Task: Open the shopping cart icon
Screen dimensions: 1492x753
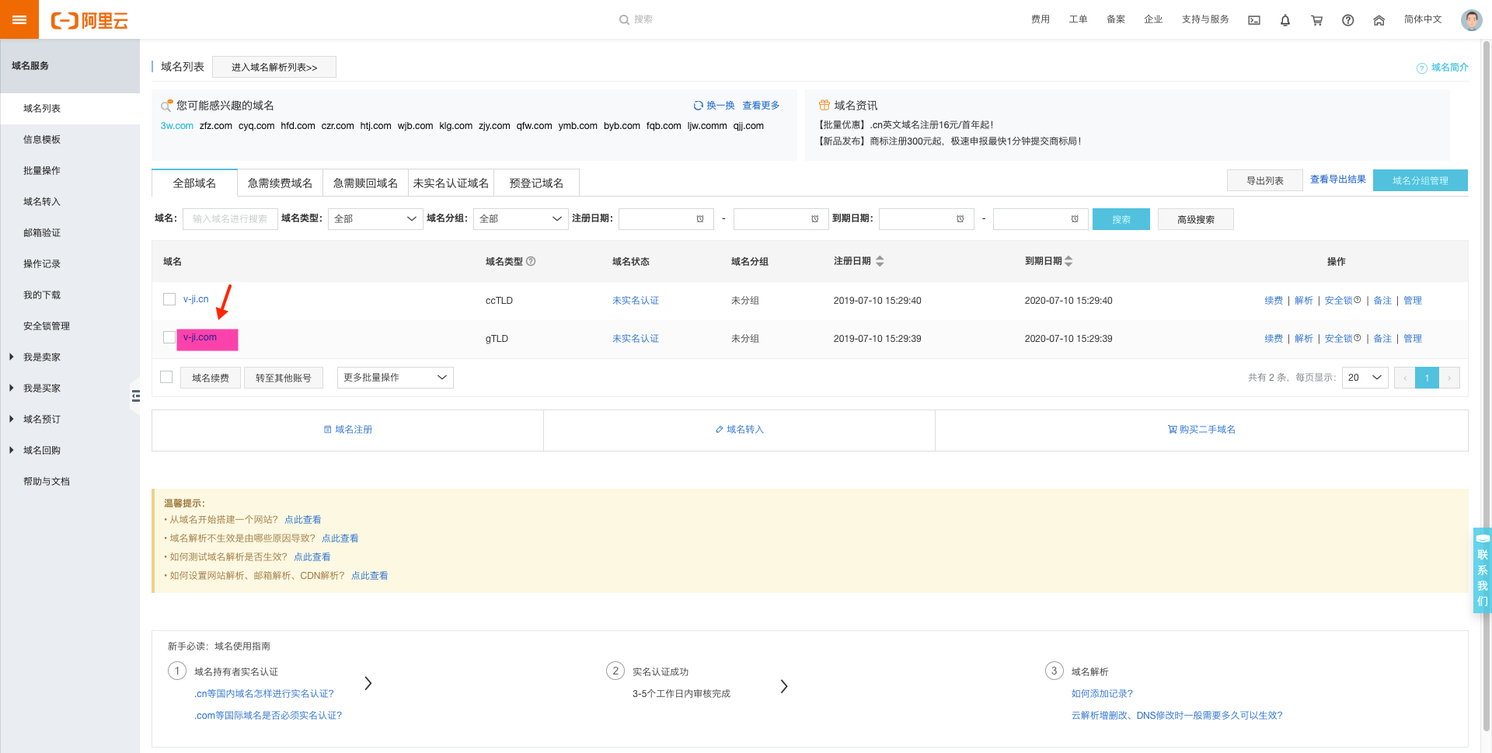Action: (1316, 20)
